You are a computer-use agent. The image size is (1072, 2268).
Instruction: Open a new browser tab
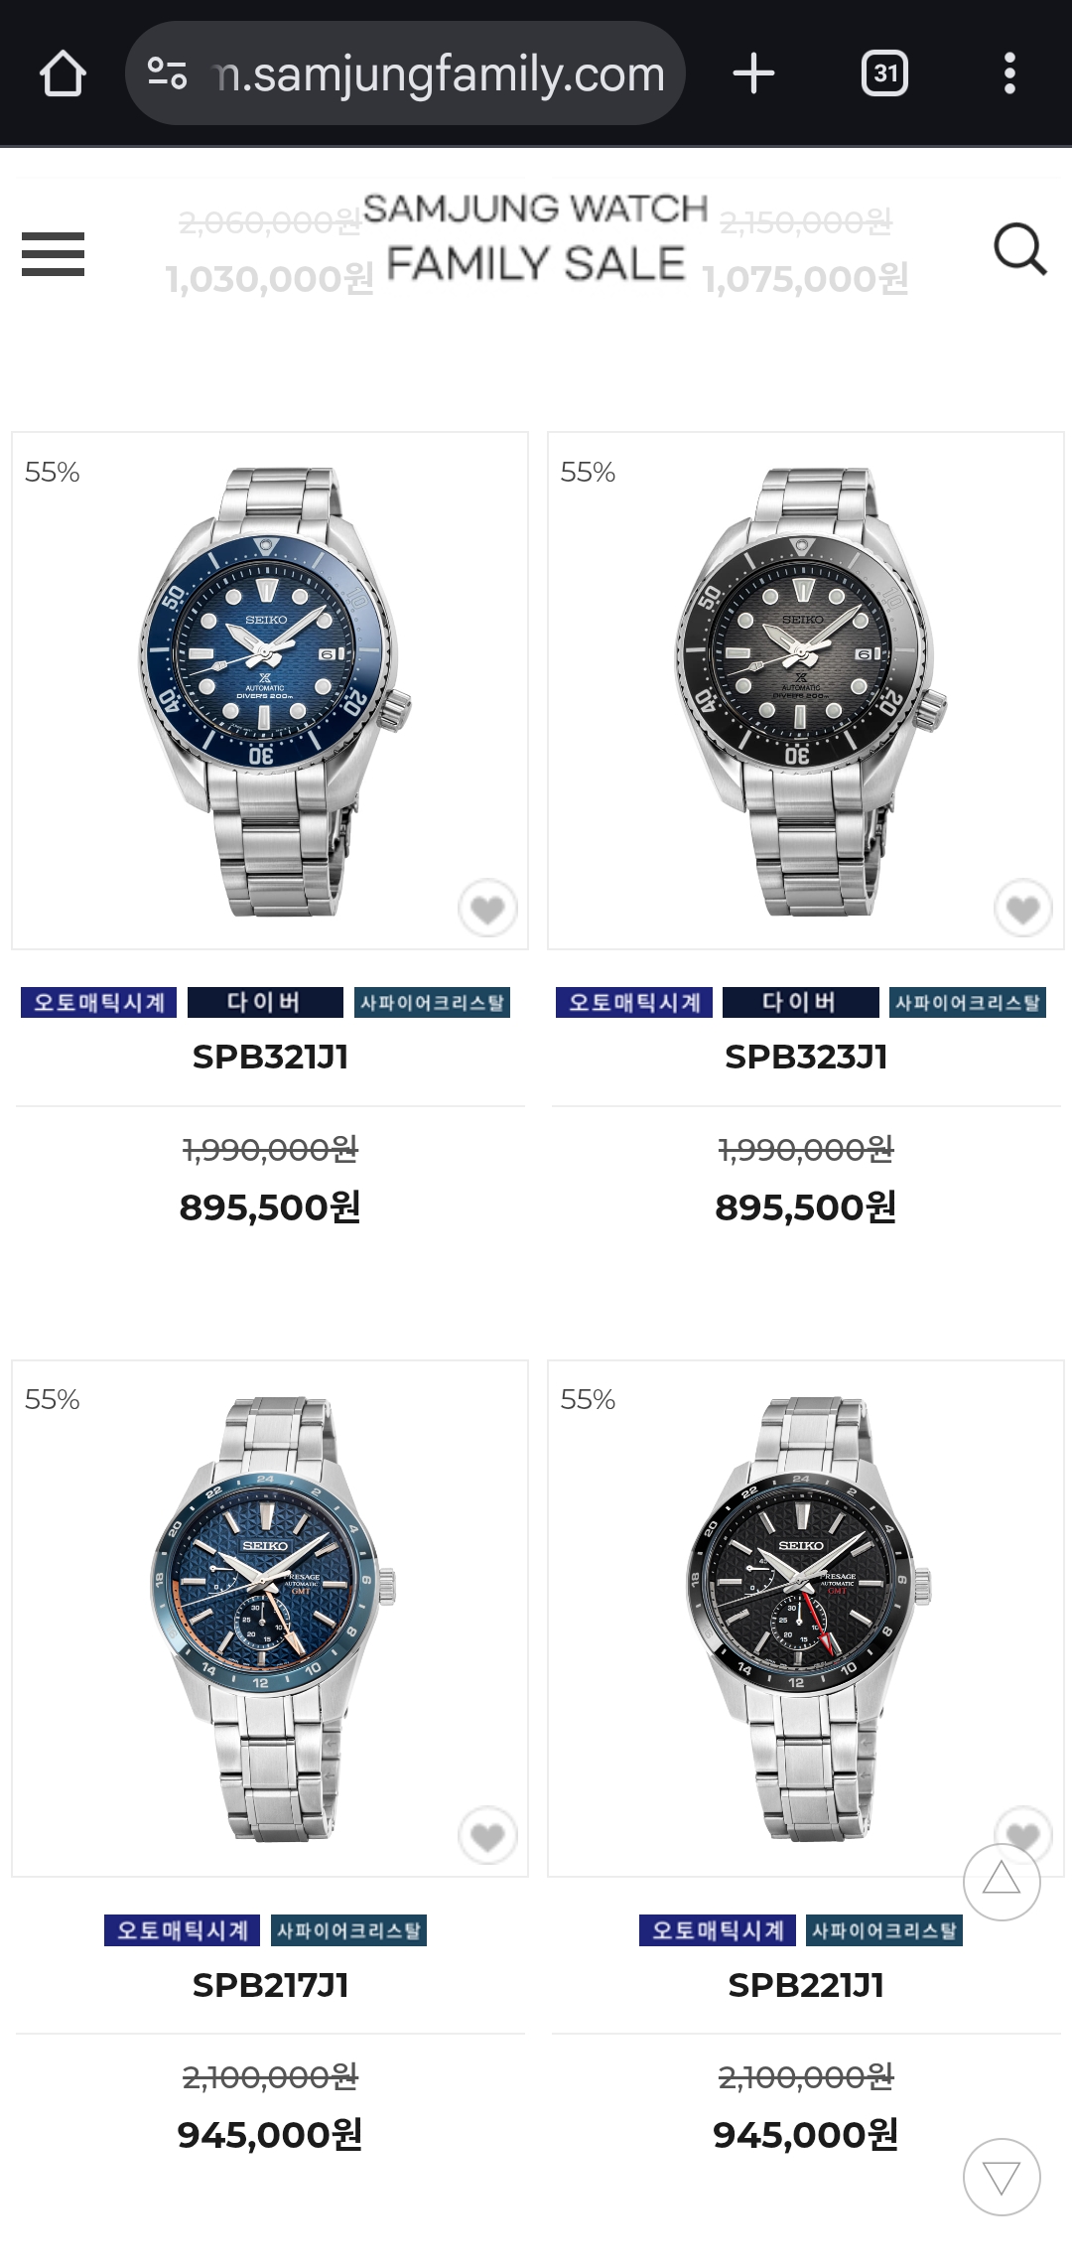(x=753, y=73)
